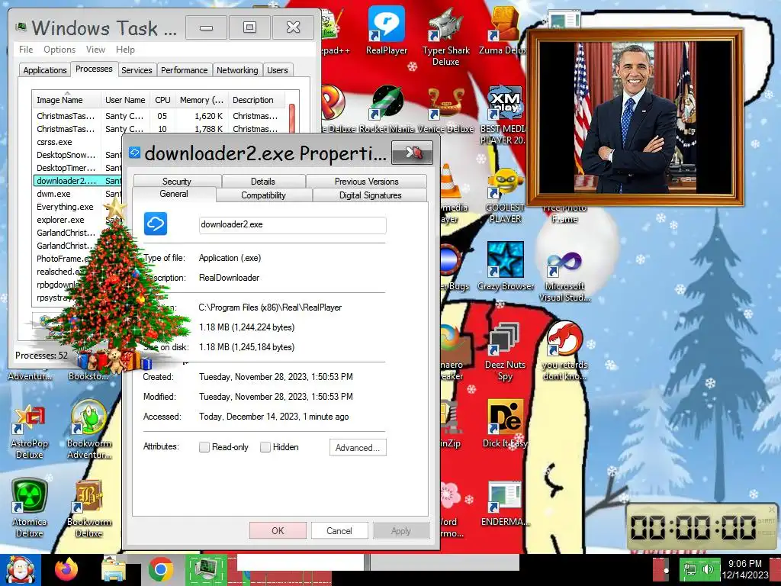Viewport: 781px width, 586px height.
Task: Click the network tray icon
Action: click(689, 569)
